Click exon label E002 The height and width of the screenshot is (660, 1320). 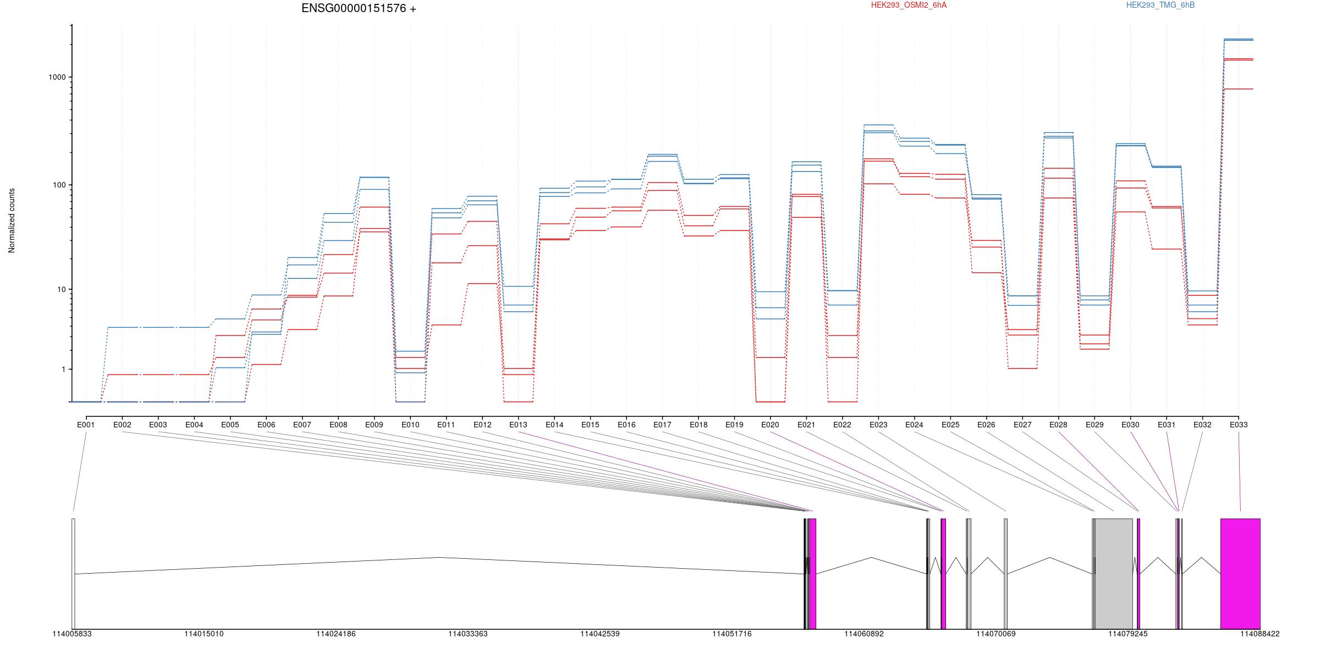(122, 425)
